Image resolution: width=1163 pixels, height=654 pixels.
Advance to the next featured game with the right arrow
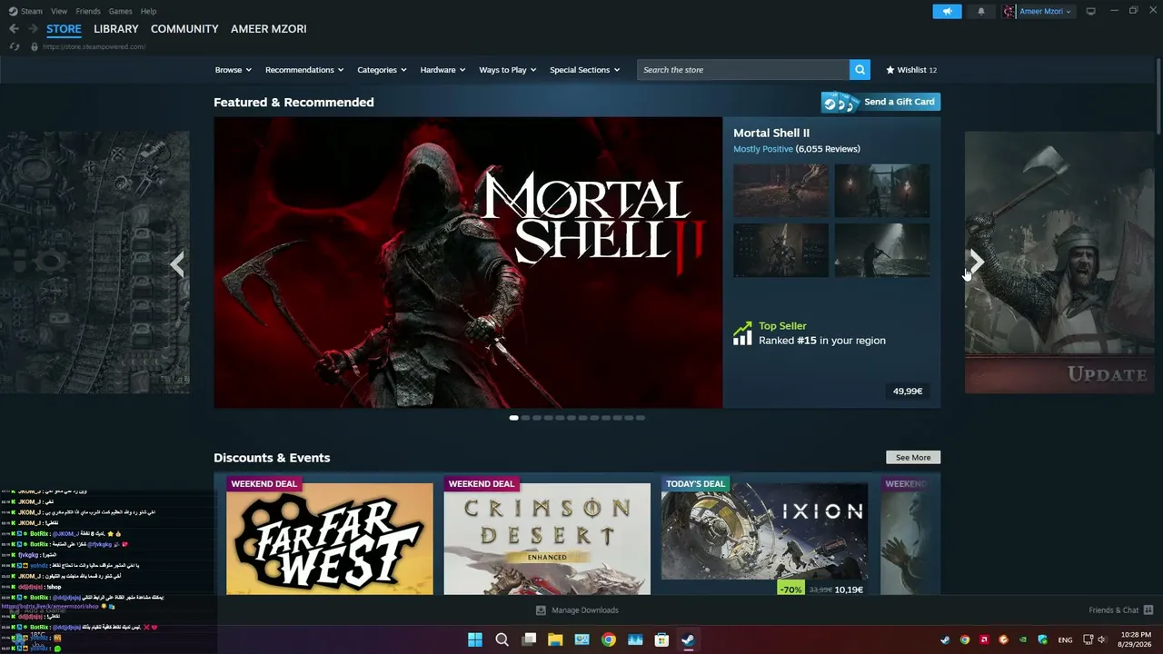tap(976, 263)
